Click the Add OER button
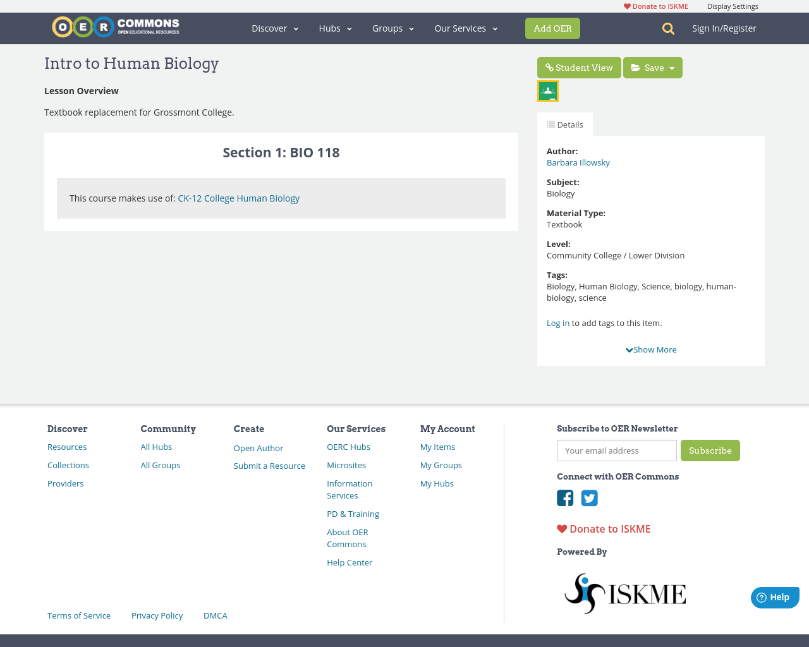 (x=552, y=28)
